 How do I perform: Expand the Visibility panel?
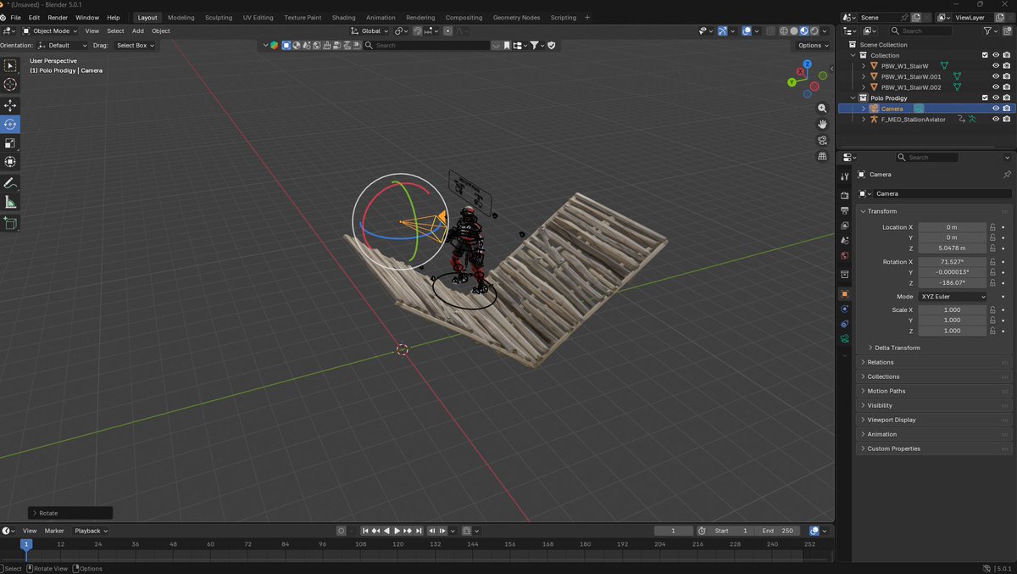click(880, 405)
